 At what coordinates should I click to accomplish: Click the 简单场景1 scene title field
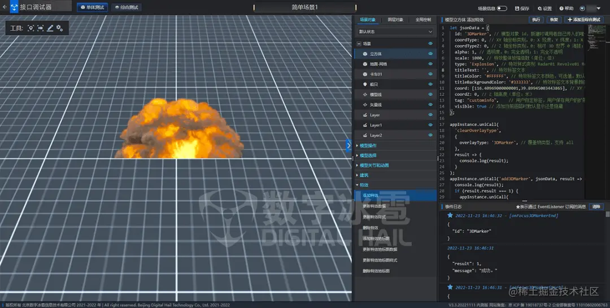click(305, 7)
